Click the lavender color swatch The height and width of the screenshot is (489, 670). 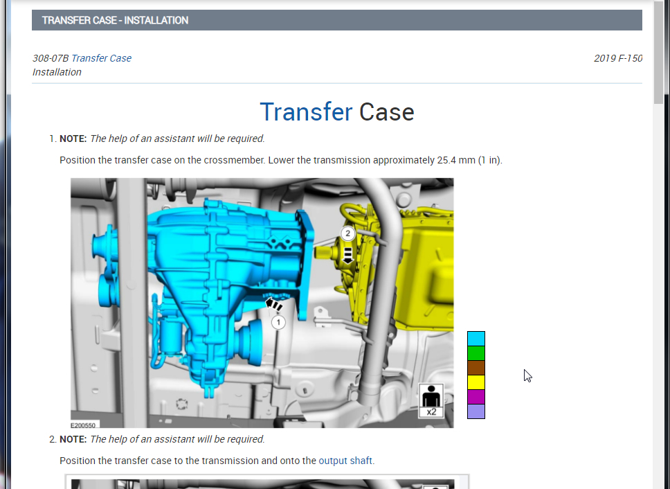point(476,411)
